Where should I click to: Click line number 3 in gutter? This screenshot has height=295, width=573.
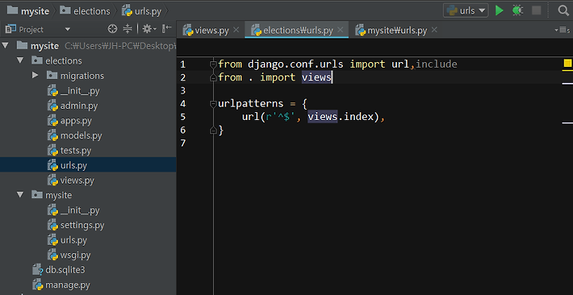[183, 91]
